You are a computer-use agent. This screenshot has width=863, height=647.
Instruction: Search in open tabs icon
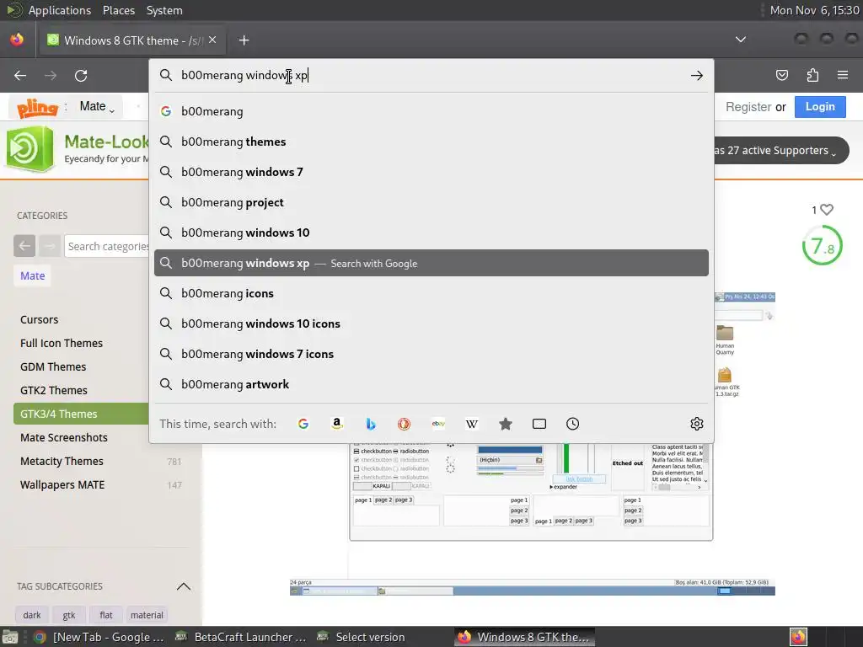(539, 424)
